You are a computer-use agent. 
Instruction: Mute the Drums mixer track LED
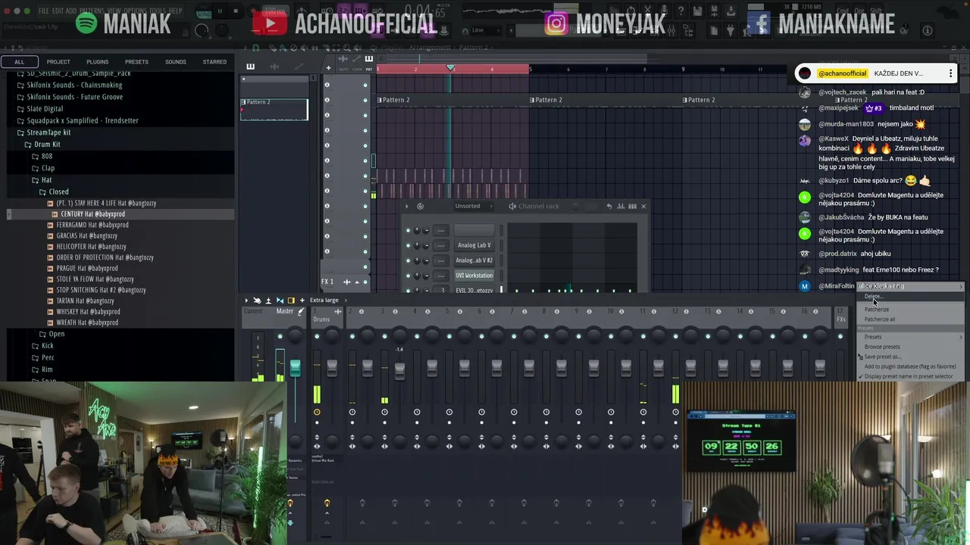click(317, 336)
